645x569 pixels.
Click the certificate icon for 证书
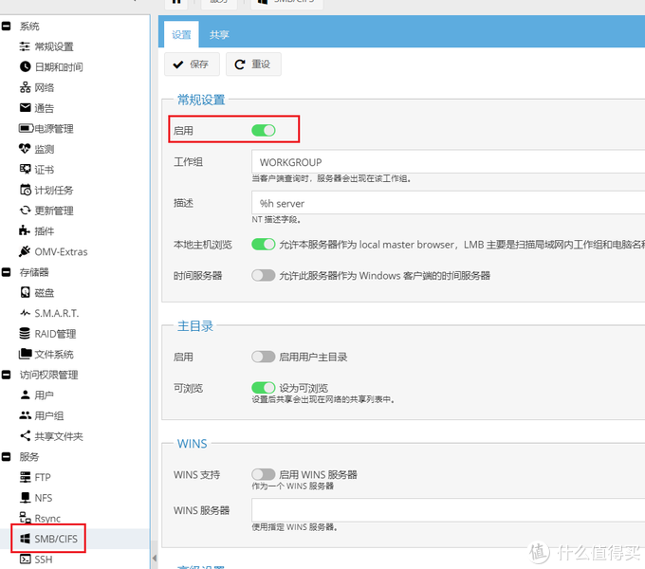point(25,169)
